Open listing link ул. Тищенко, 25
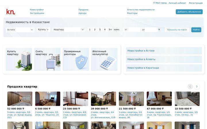The image size is (207, 129). pos(47,114)
